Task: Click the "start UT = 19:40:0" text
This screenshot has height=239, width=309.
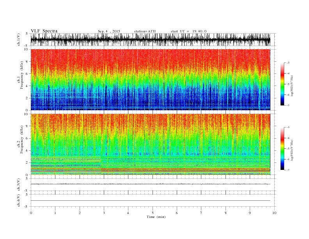Action: click(188, 31)
